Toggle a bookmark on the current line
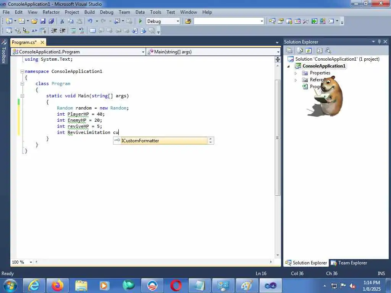Image resolution: width=391 pixels, height=293 pixels. 92,31
